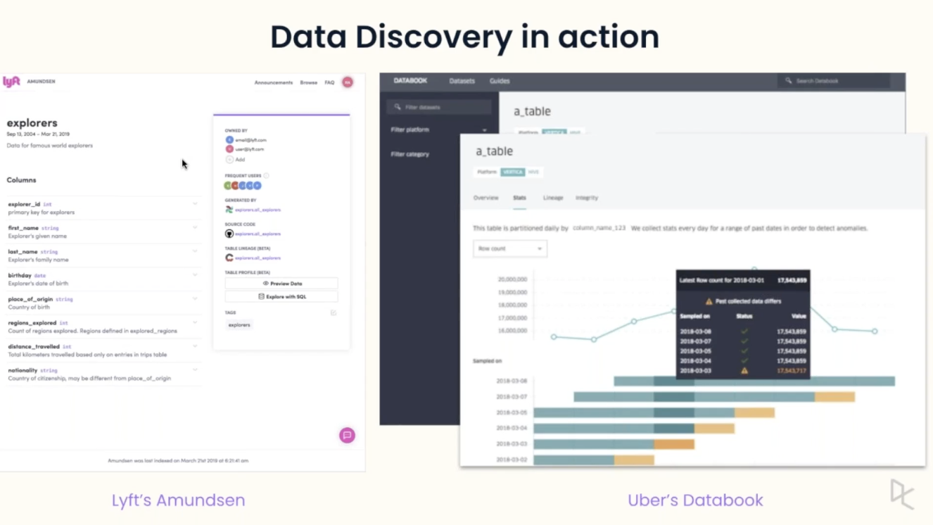The height and width of the screenshot is (525, 933).
Task: Click the Lyft logo in Amundsen
Action: 11,82
